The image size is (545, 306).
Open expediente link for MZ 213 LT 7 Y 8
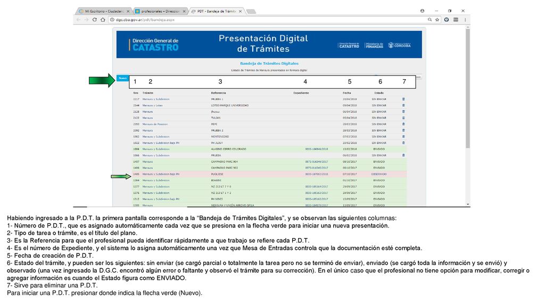tap(317, 186)
